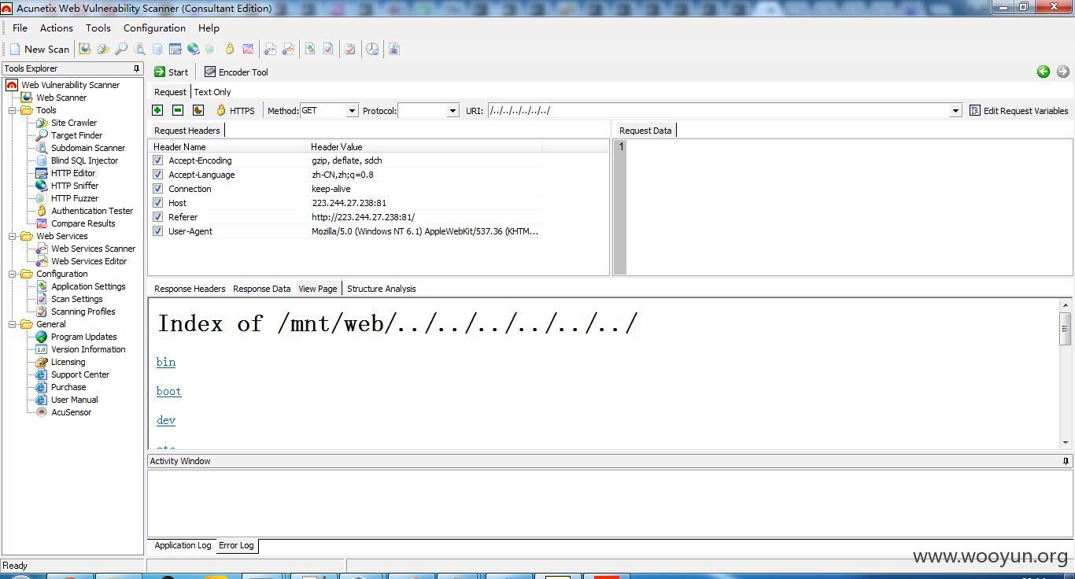This screenshot has width=1075, height=579.
Task: Open the URI history dropdown arrow
Action: point(955,111)
